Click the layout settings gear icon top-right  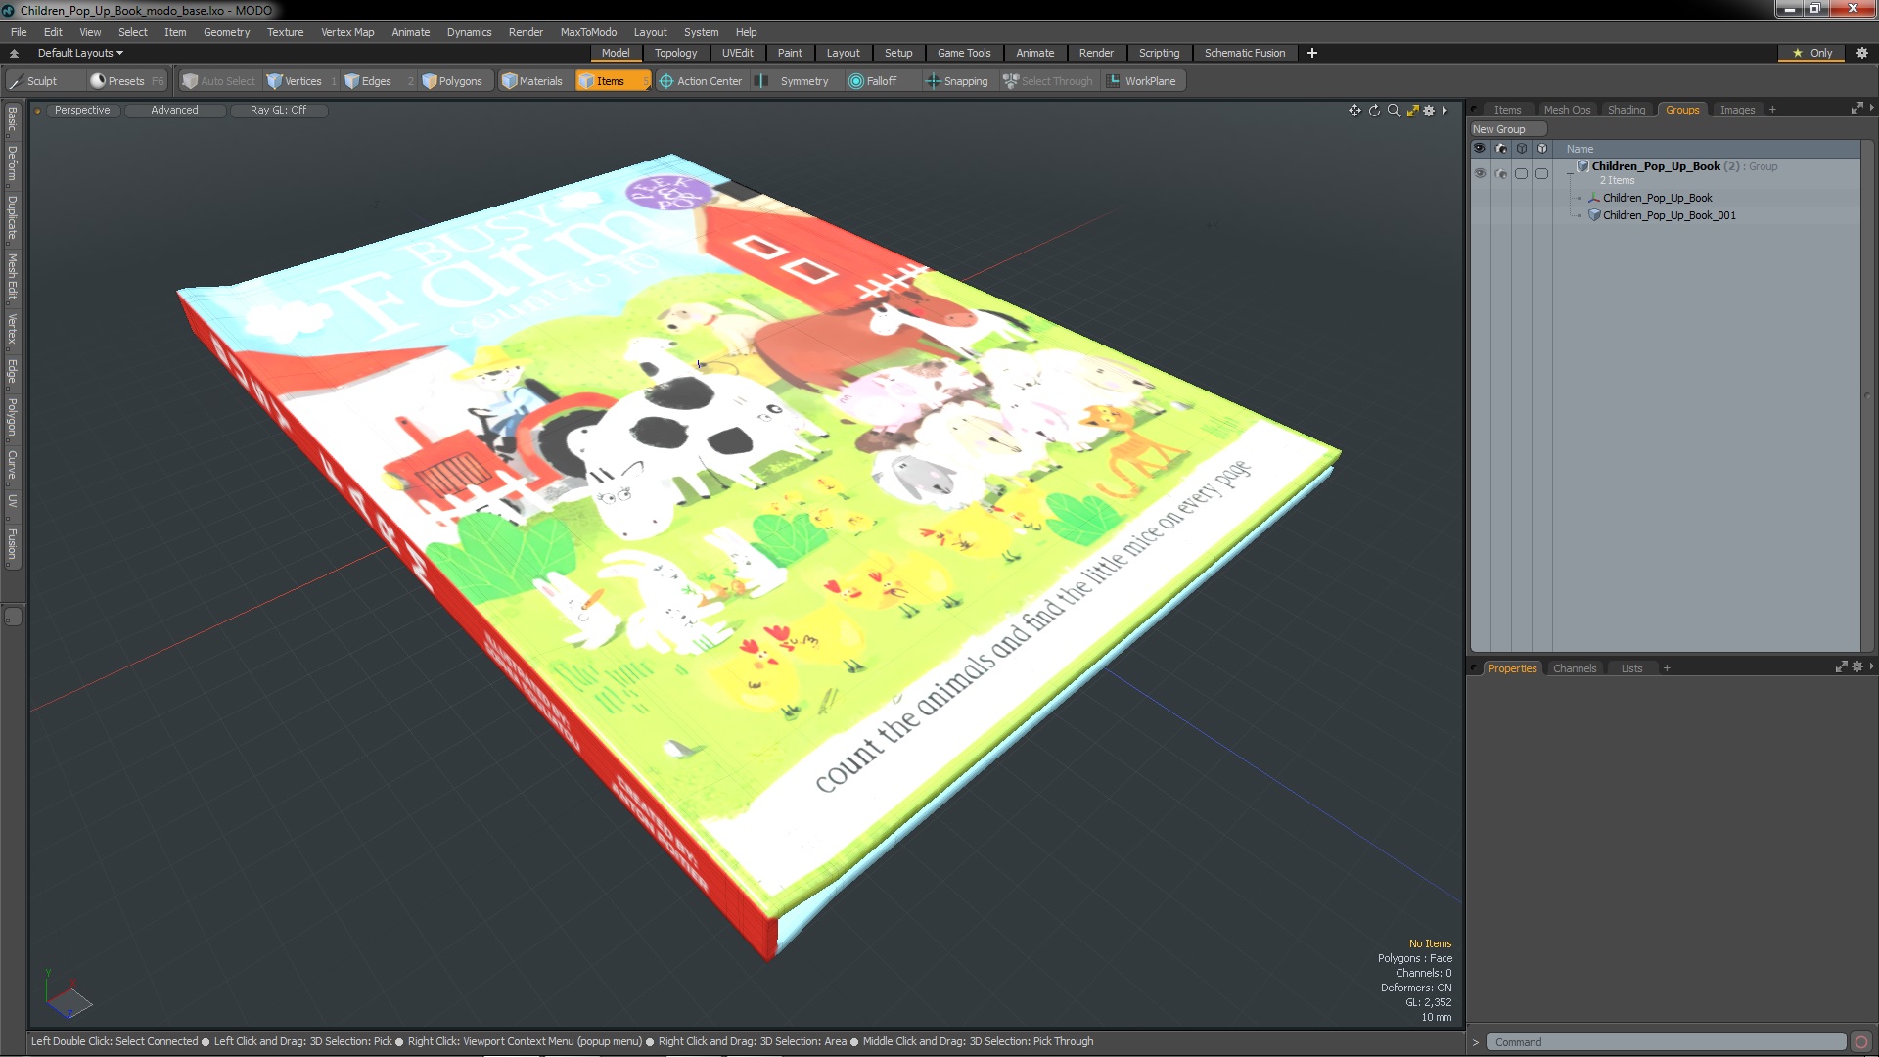pyautogui.click(x=1862, y=53)
